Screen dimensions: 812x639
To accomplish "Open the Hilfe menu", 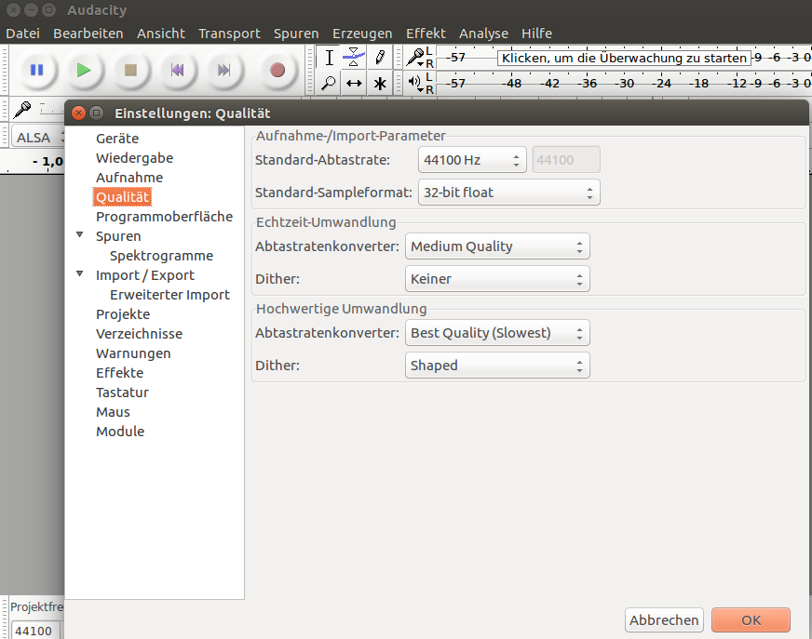I will pyautogui.click(x=536, y=33).
